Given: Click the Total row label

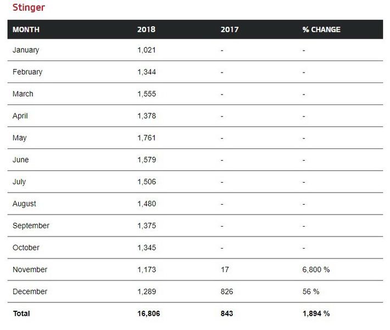Looking at the screenshot, I should tap(21, 314).
